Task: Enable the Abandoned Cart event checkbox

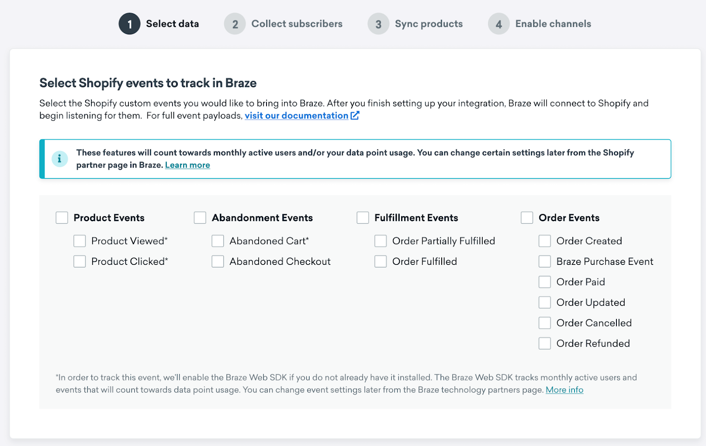Action: pyautogui.click(x=218, y=241)
